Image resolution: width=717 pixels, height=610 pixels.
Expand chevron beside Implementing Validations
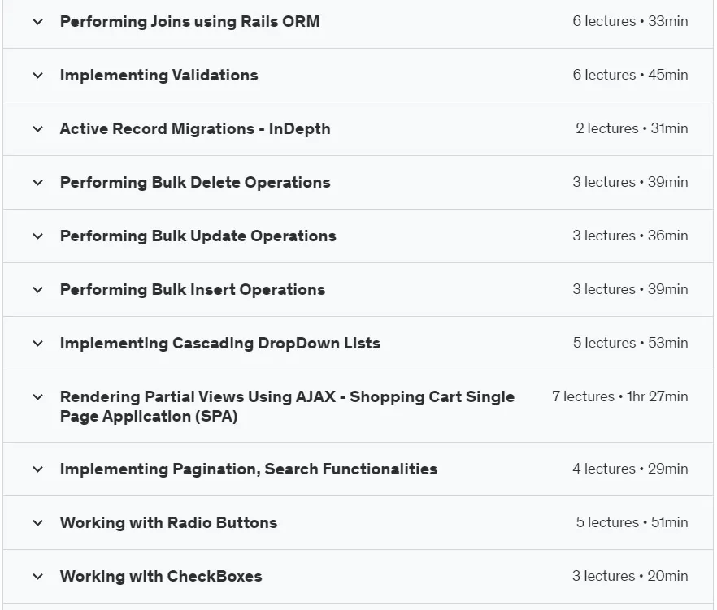[38, 76]
